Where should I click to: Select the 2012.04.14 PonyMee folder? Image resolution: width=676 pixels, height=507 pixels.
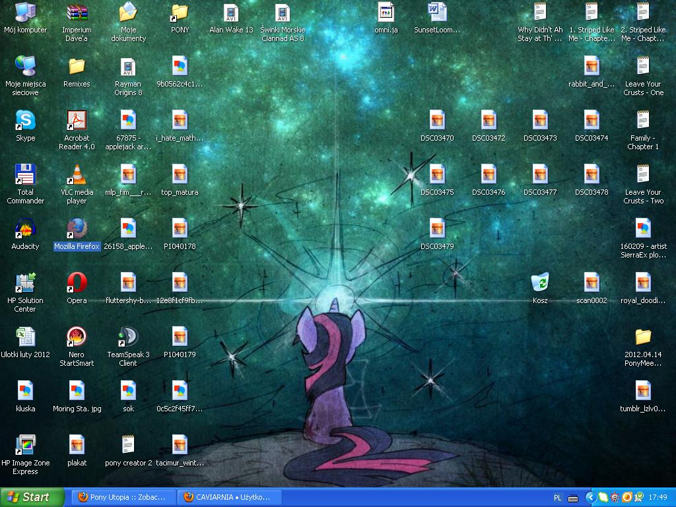point(643,337)
